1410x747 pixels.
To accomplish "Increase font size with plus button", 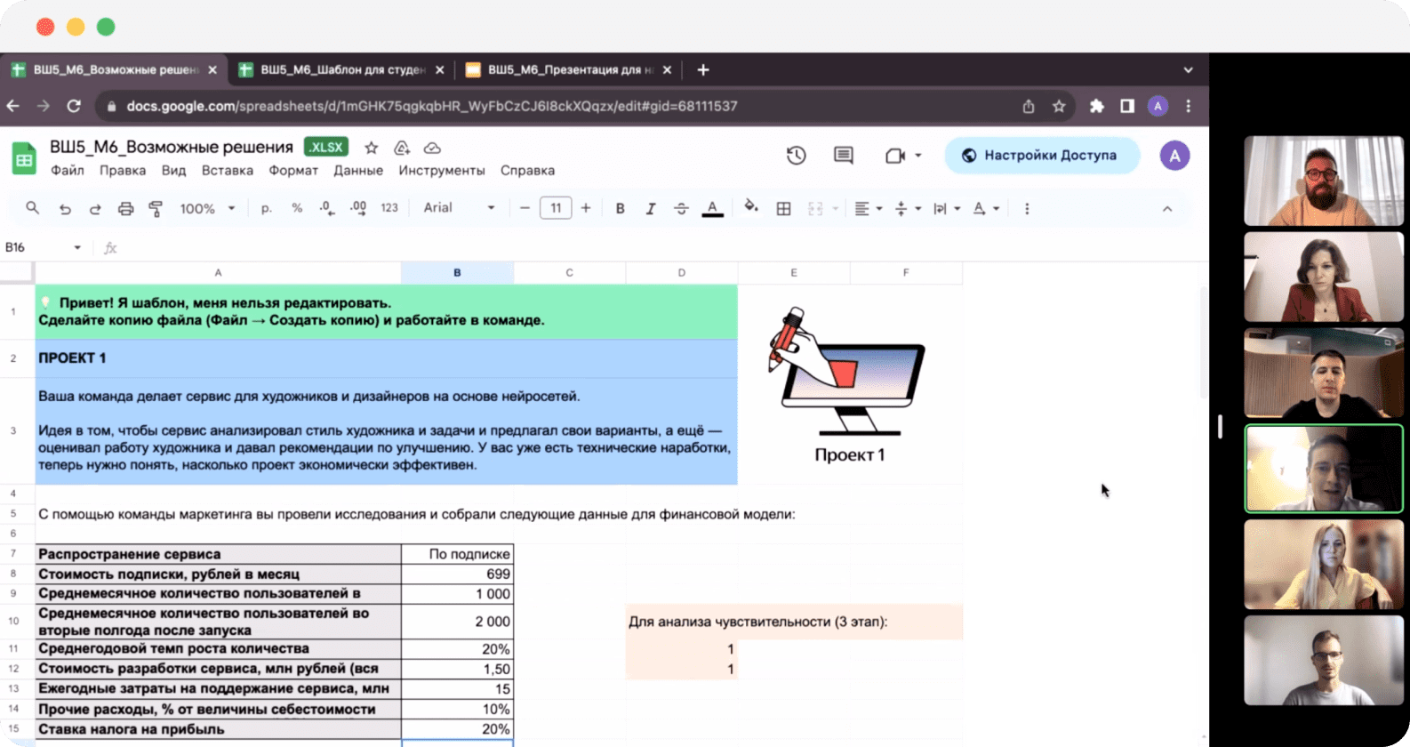I will click(586, 208).
